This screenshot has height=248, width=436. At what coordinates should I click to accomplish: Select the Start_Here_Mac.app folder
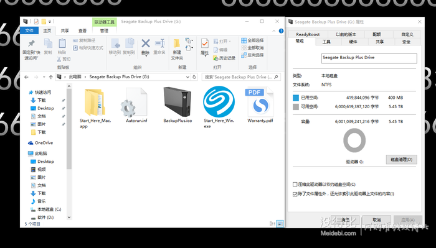[x=95, y=108]
